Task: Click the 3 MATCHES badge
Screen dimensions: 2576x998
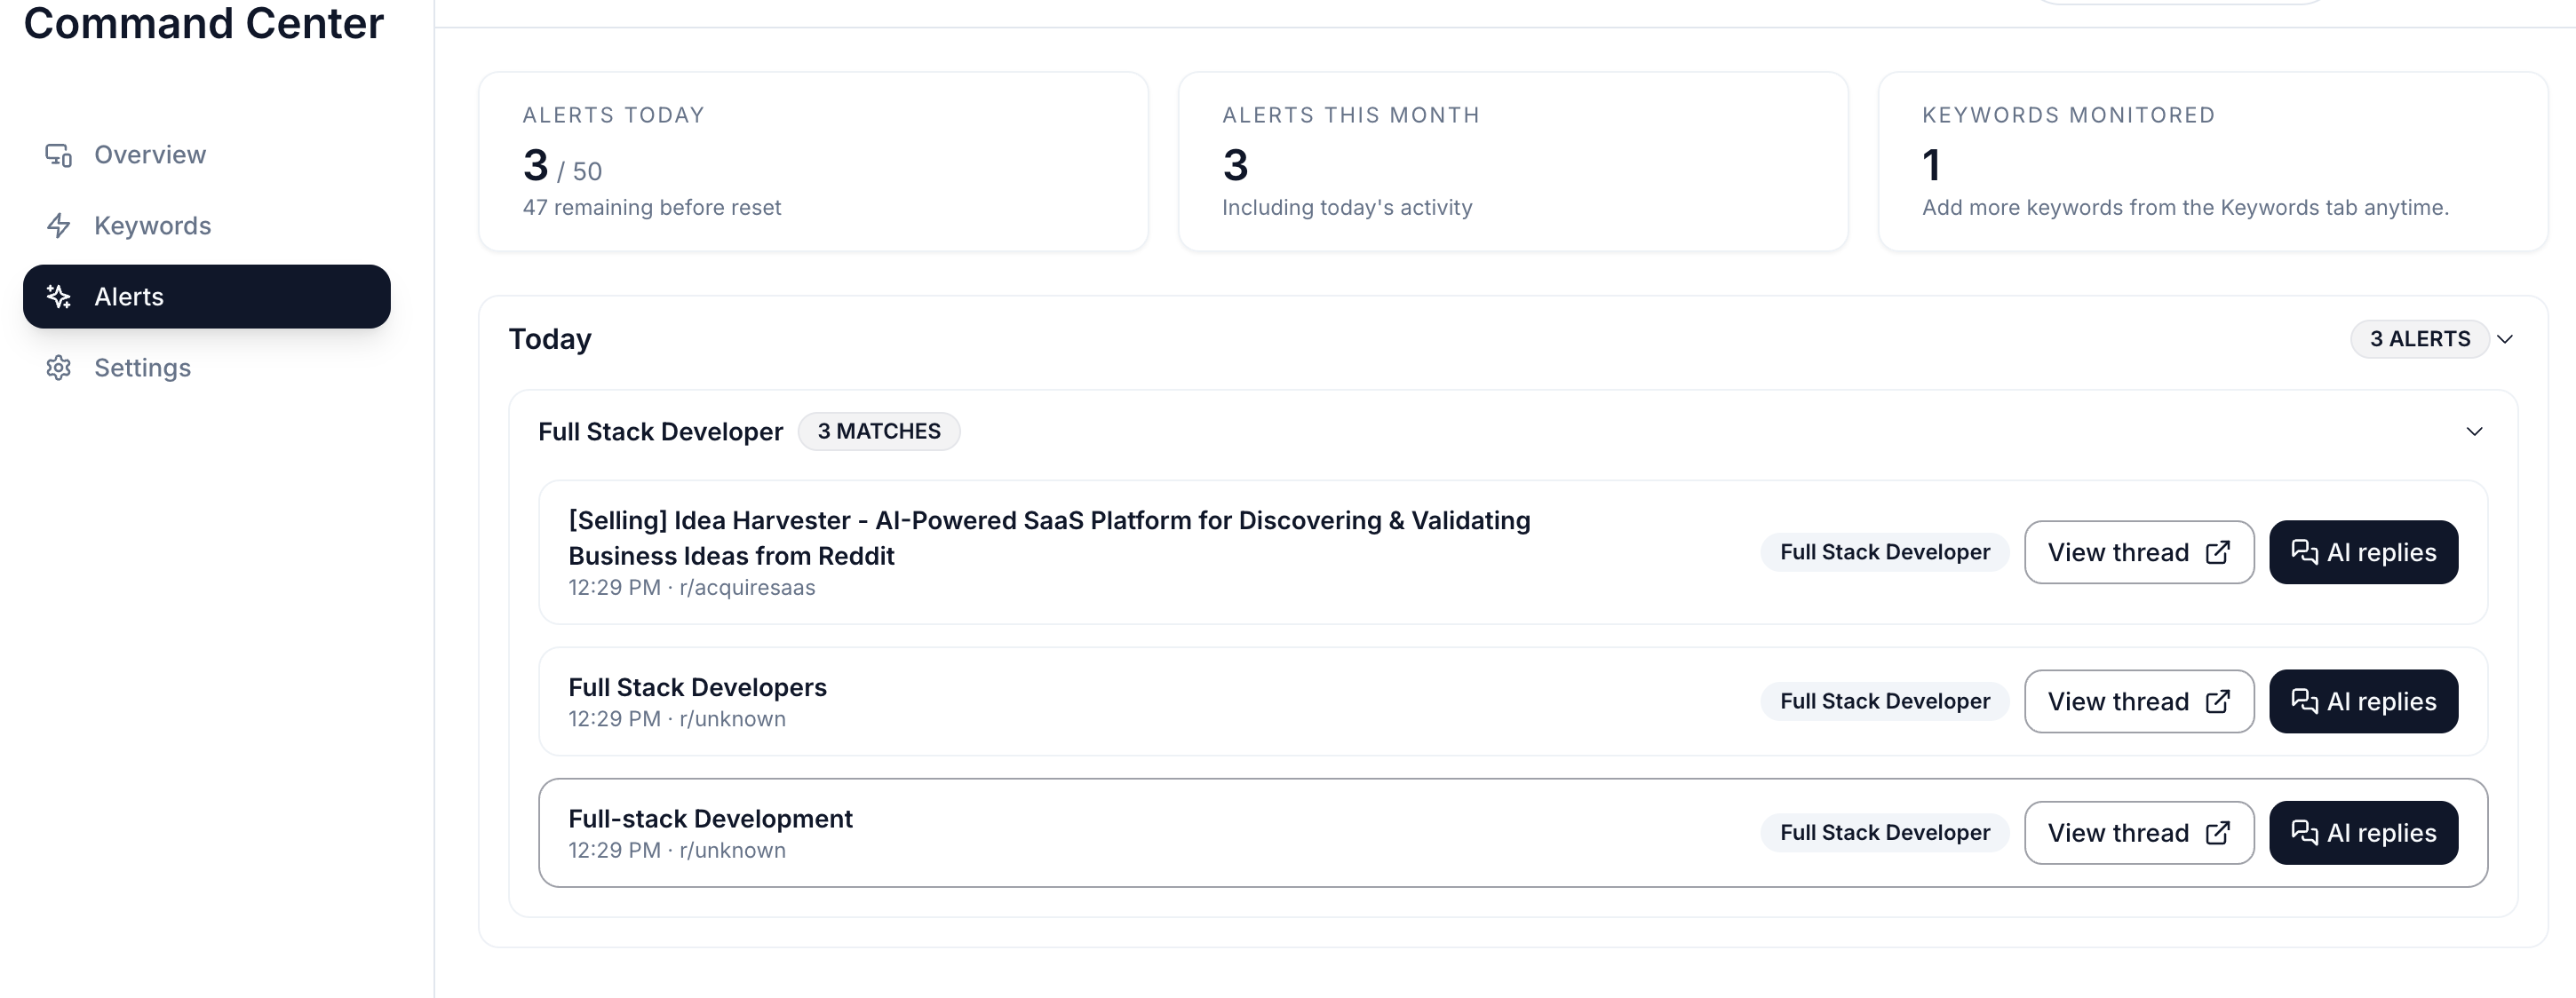Action: pos(878,431)
